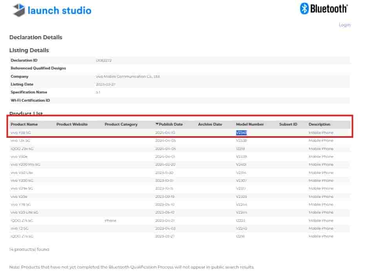Select the vivo V30e product row
This screenshot has width=377, height=274.
tap(18, 157)
